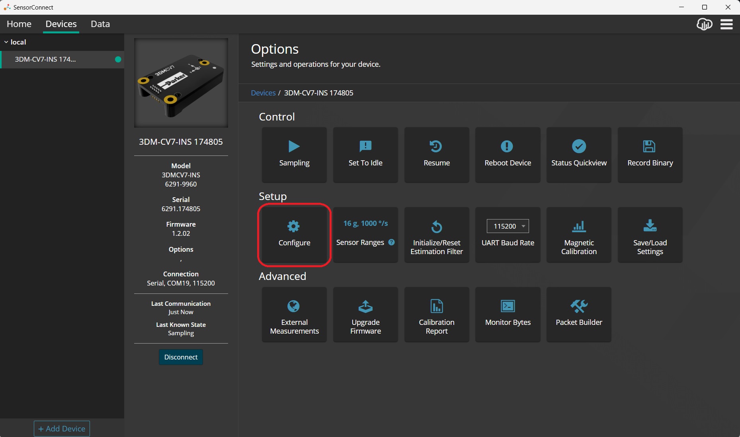
Task: Select Initialize/Reset Estimation Filter tile
Action: coord(437,235)
